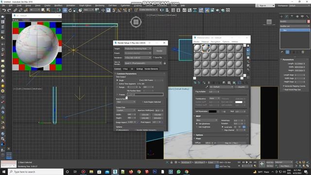The height and width of the screenshot is (175, 311).
Task: Choose the 800x600 output preset button
Action: coord(157,118)
